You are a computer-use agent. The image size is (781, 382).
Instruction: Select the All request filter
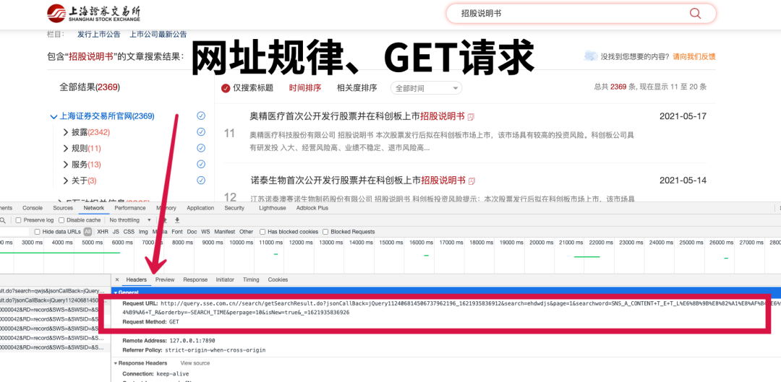click(88, 232)
